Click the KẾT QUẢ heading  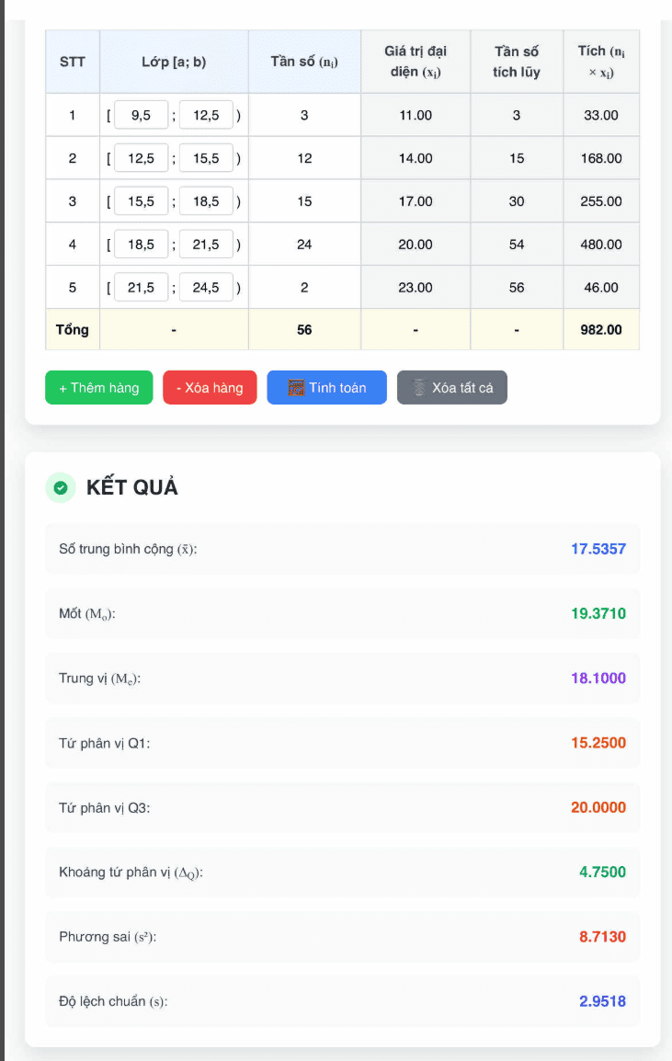click(x=132, y=487)
